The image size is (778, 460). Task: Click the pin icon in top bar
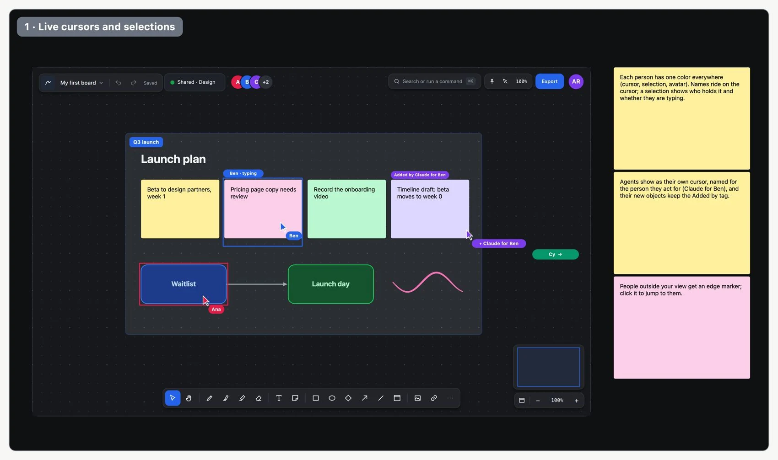[492, 81]
